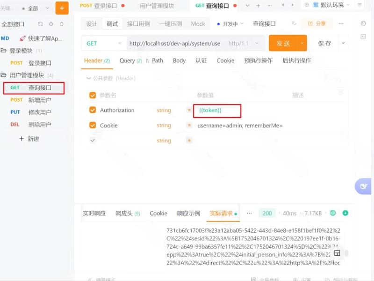Select the Header (2) tab

pyautogui.click(x=97, y=61)
